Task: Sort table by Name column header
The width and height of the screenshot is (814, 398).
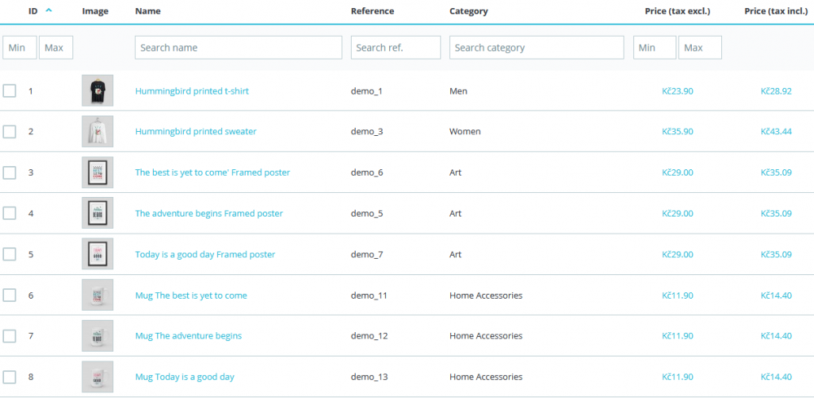Action: click(x=148, y=11)
